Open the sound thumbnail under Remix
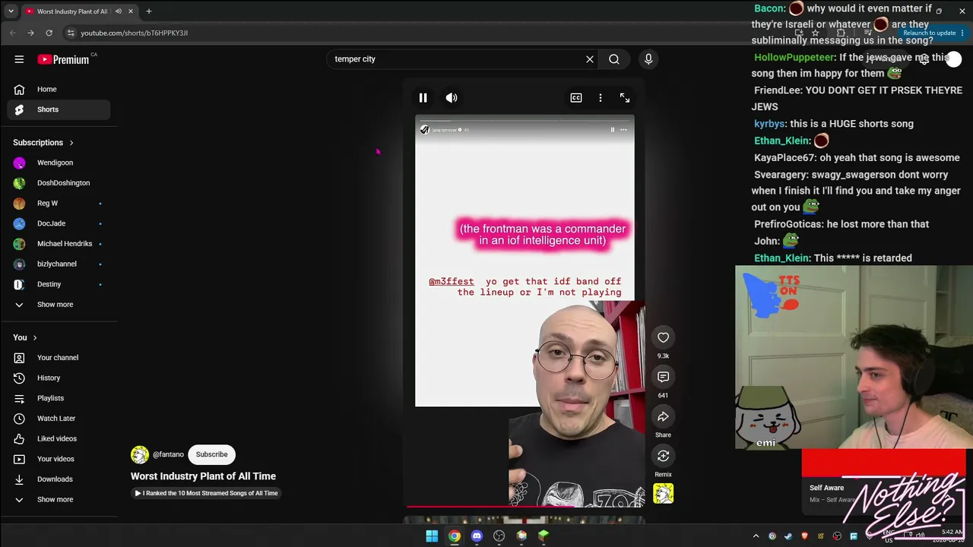 (x=663, y=495)
